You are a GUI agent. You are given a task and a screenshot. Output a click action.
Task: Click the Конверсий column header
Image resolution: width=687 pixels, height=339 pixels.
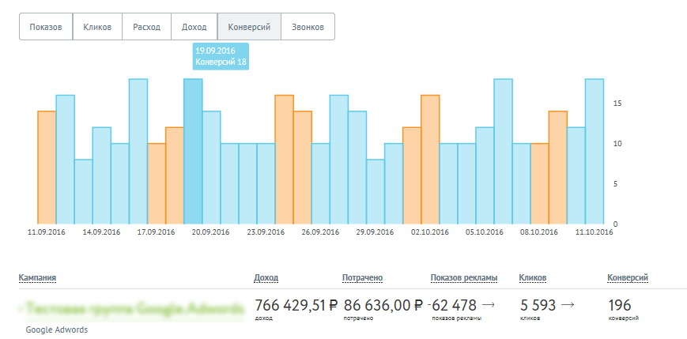point(627,278)
